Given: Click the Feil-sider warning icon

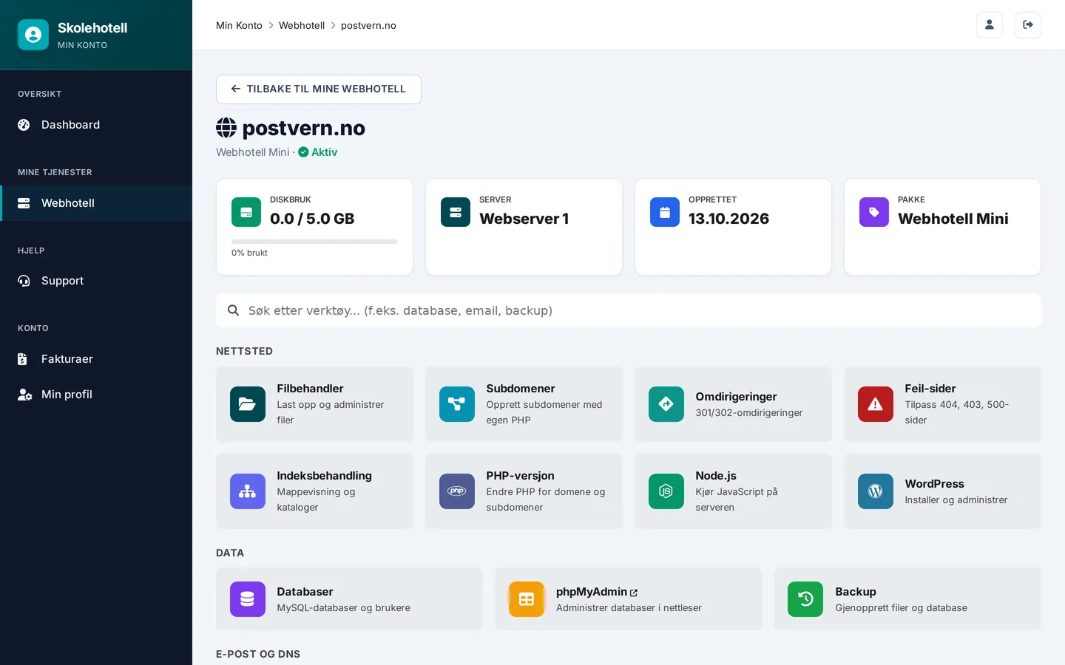Looking at the screenshot, I should pyautogui.click(x=876, y=404).
